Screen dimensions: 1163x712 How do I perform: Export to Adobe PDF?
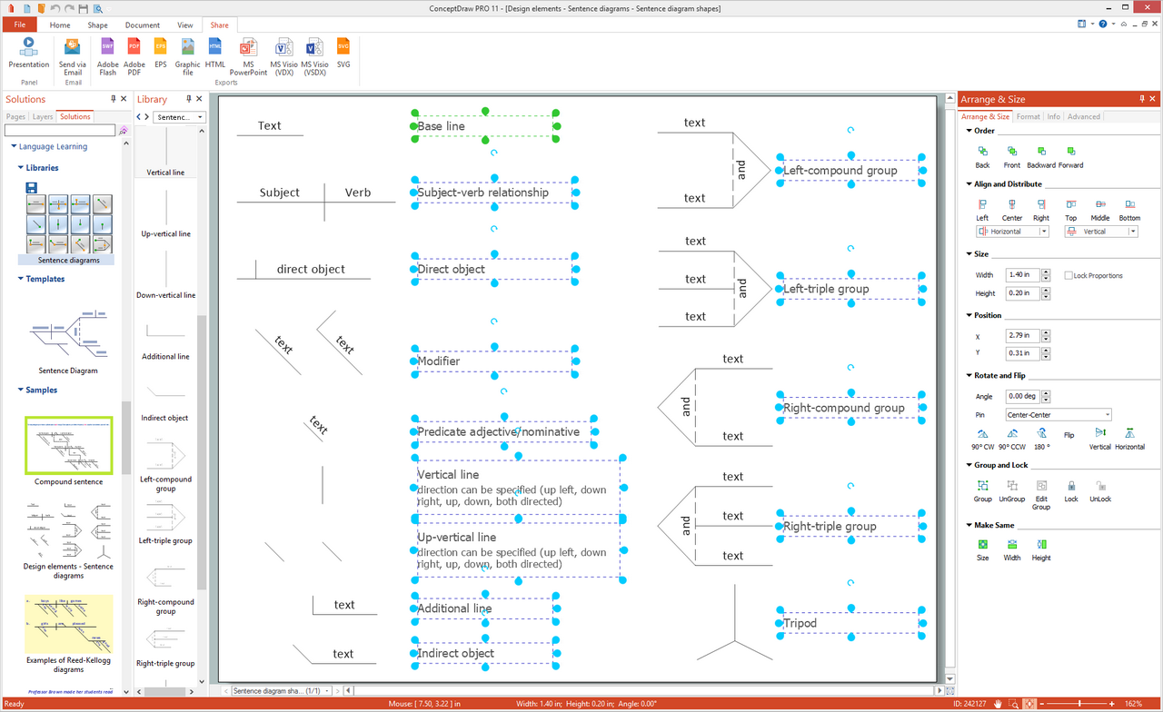pos(134,56)
